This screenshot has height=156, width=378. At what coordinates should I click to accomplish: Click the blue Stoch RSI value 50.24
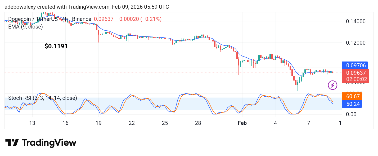point(352,104)
